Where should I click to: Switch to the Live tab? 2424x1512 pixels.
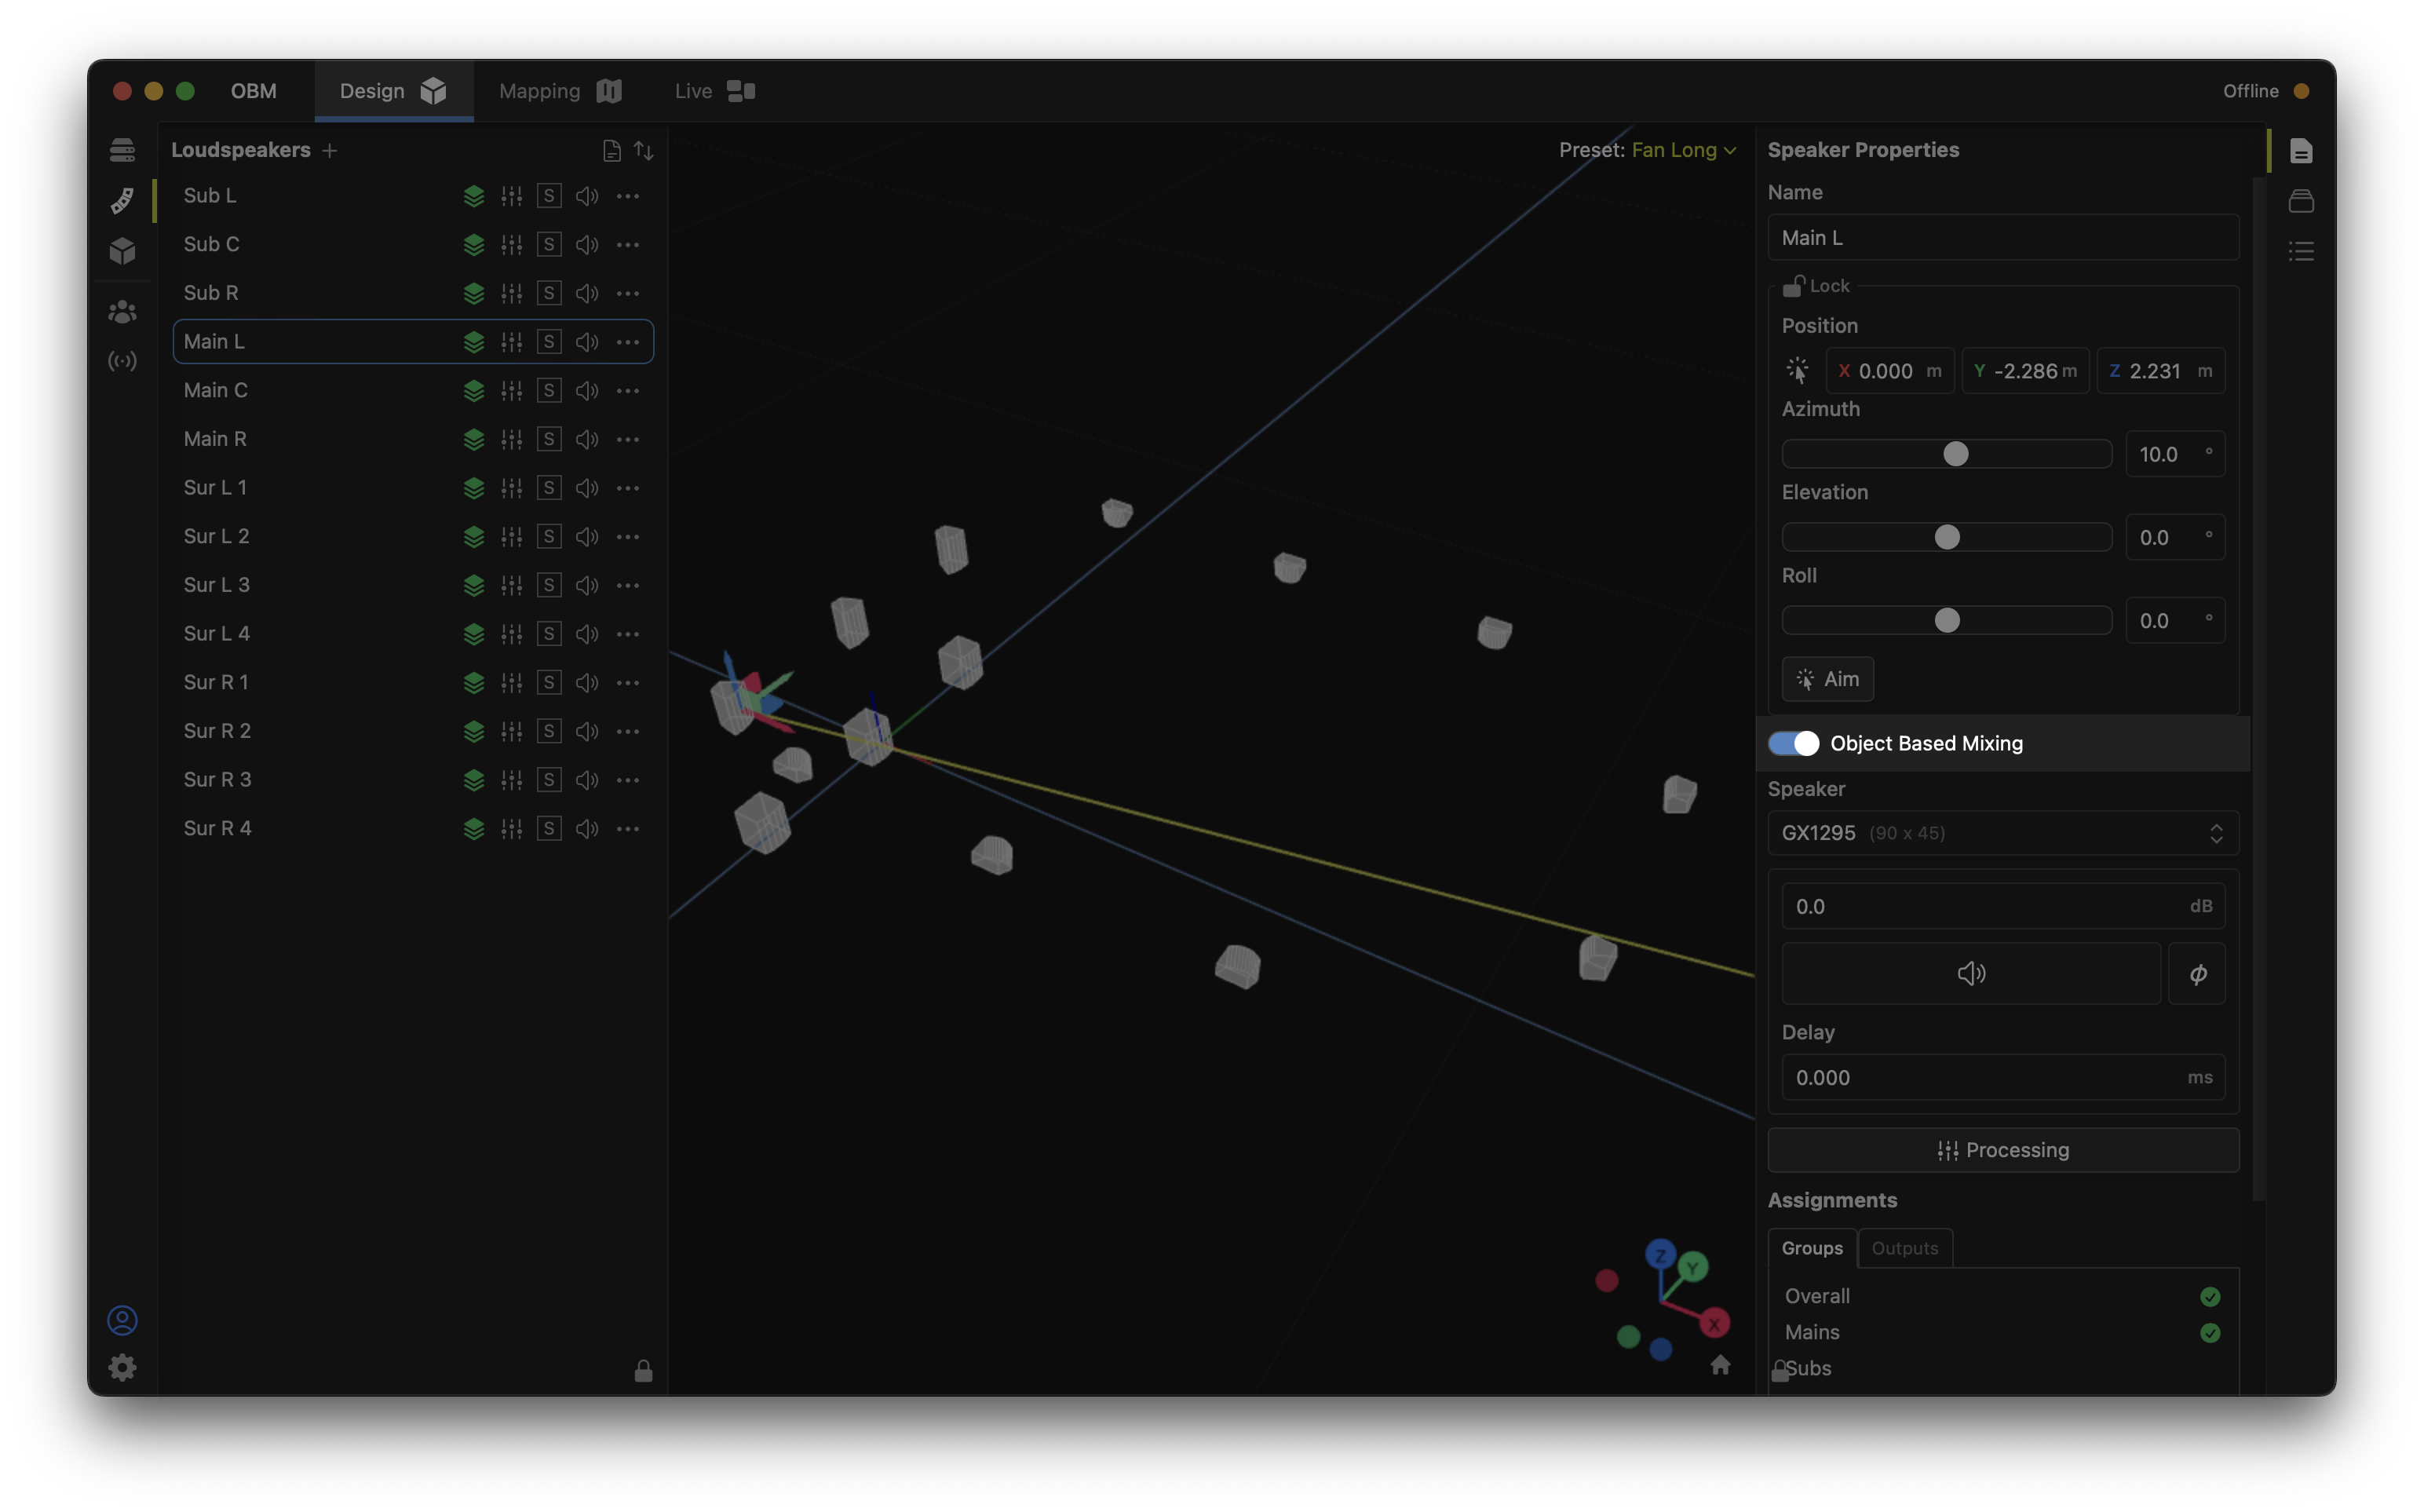[714, 91]
